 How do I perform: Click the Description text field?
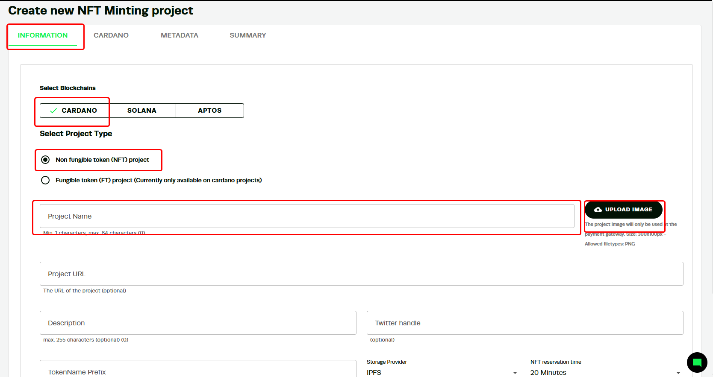click(x=198, y=323)
